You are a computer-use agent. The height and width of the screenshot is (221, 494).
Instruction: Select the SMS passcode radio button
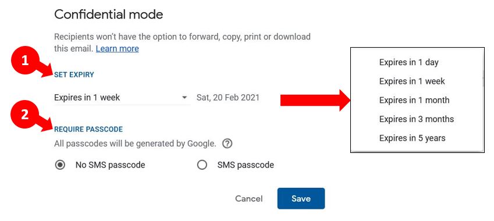point(202,165)
